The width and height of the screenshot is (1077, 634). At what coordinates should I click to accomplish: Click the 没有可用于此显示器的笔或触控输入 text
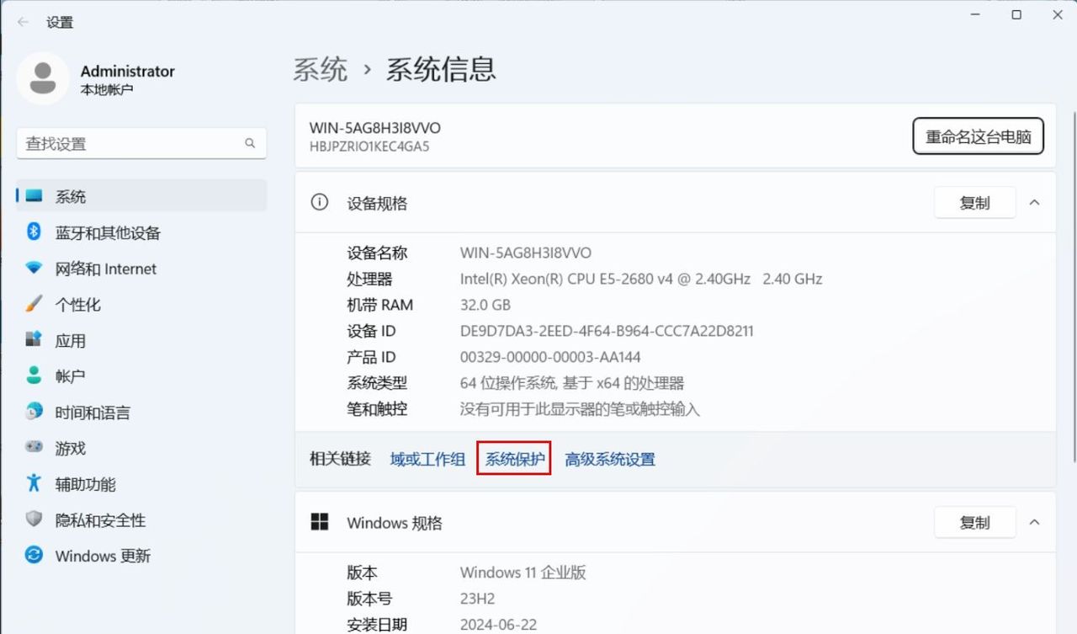point(581,409)
